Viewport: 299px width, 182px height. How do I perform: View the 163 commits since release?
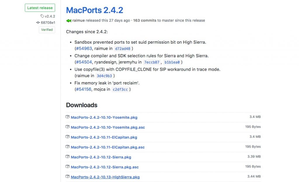pyautogui.click(x=145, y=21)
